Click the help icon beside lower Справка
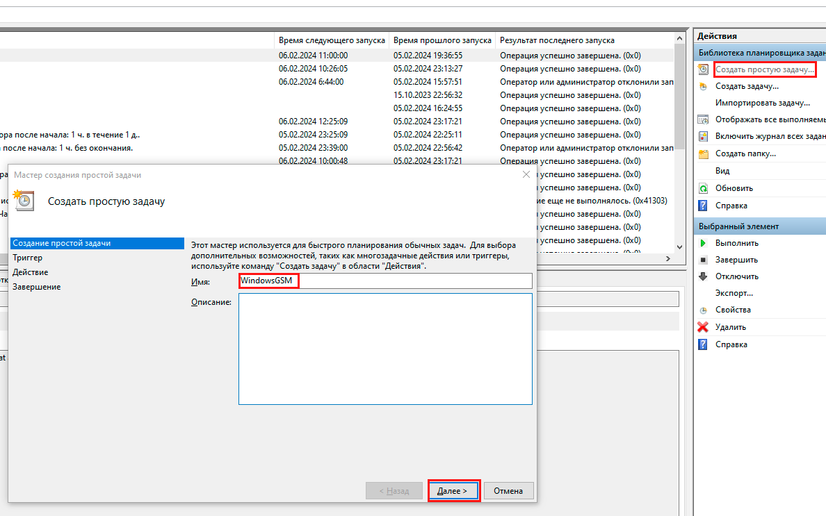The width and height of the screenshot is (826, 516). (x=703, y=344)
